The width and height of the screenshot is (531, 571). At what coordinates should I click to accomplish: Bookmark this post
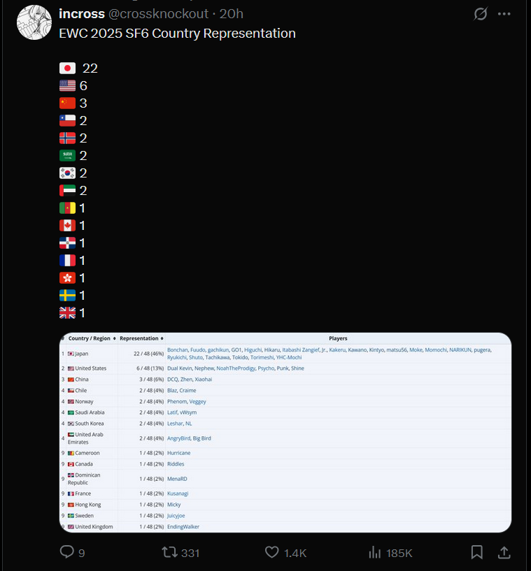[476, 552]
